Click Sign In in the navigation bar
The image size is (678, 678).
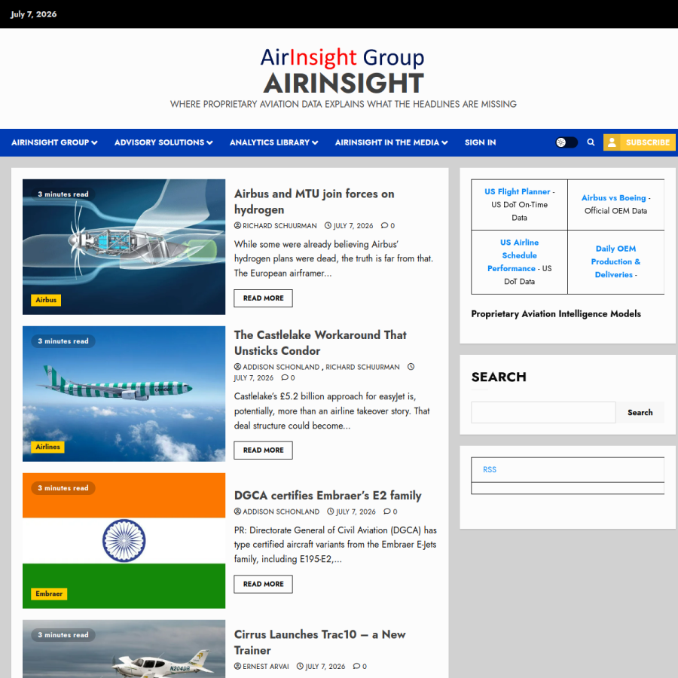[480, 142]
